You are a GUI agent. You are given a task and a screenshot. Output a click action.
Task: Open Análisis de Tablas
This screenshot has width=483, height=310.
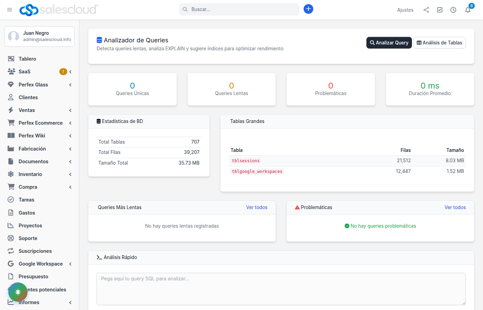[x=439, y=43]
